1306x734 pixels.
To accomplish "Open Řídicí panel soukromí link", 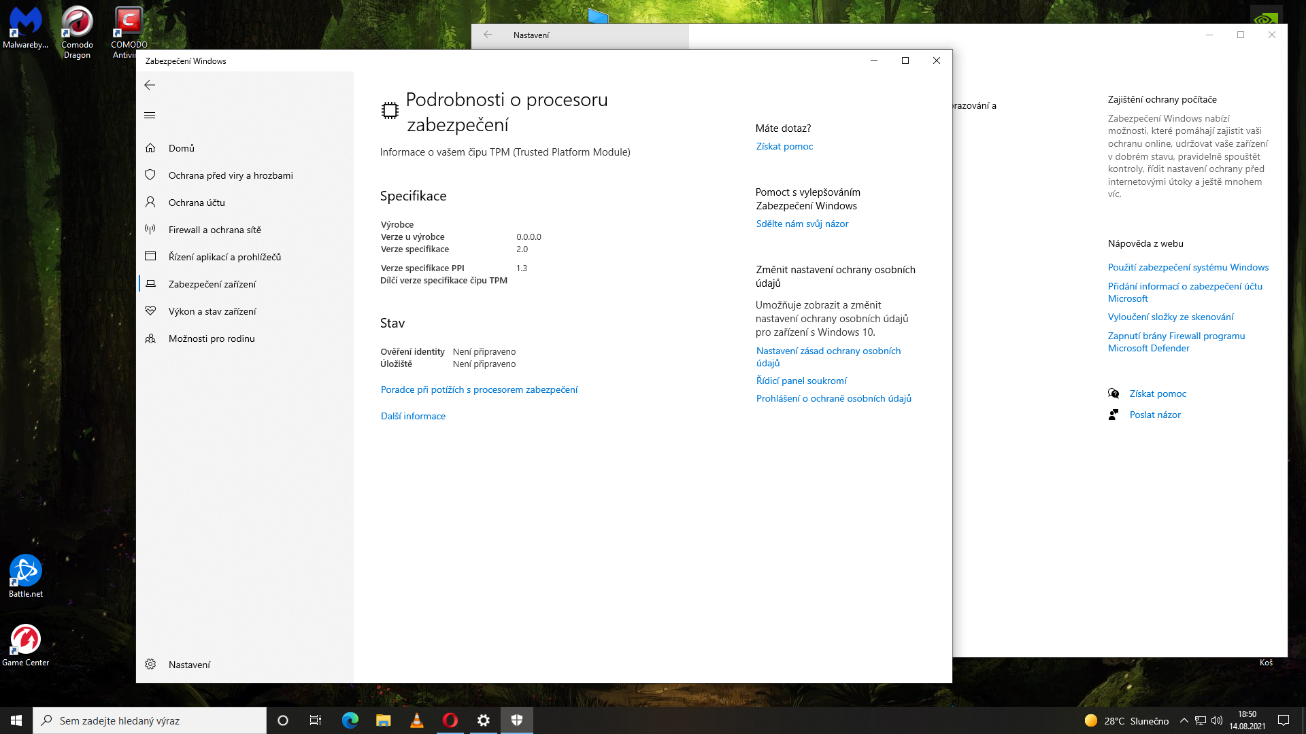I will click(x=801, y=381).
